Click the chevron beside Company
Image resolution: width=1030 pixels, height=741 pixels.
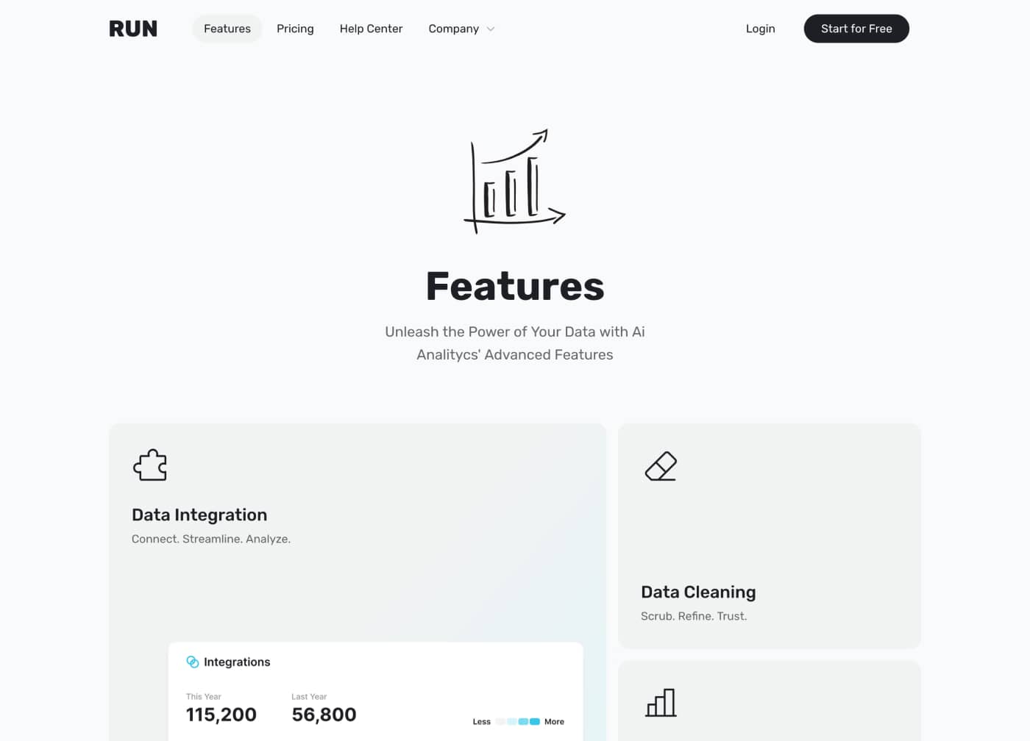click(490, 29)
